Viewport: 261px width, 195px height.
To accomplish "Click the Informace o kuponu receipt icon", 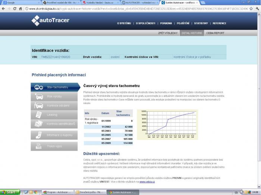I will (39, 135).
